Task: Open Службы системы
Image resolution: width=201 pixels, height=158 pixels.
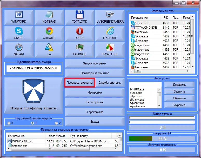Action: (x=110, y=83)
